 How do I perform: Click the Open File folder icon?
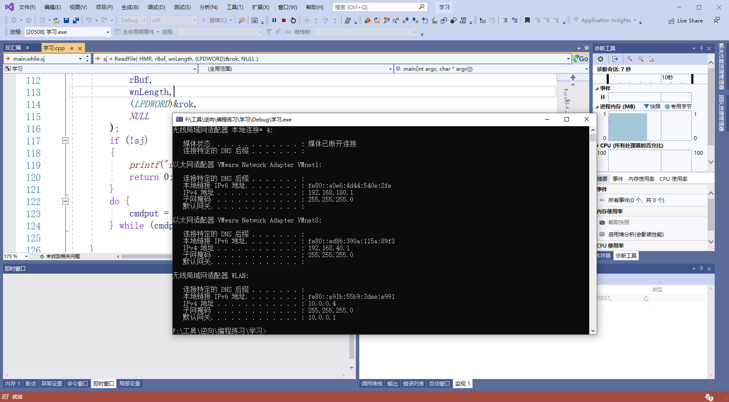56,20
